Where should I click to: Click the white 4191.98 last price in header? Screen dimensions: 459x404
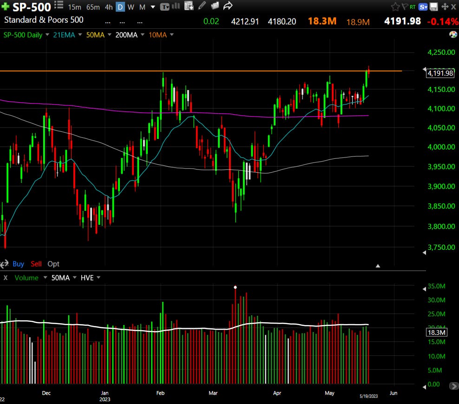tap(402, 21)
